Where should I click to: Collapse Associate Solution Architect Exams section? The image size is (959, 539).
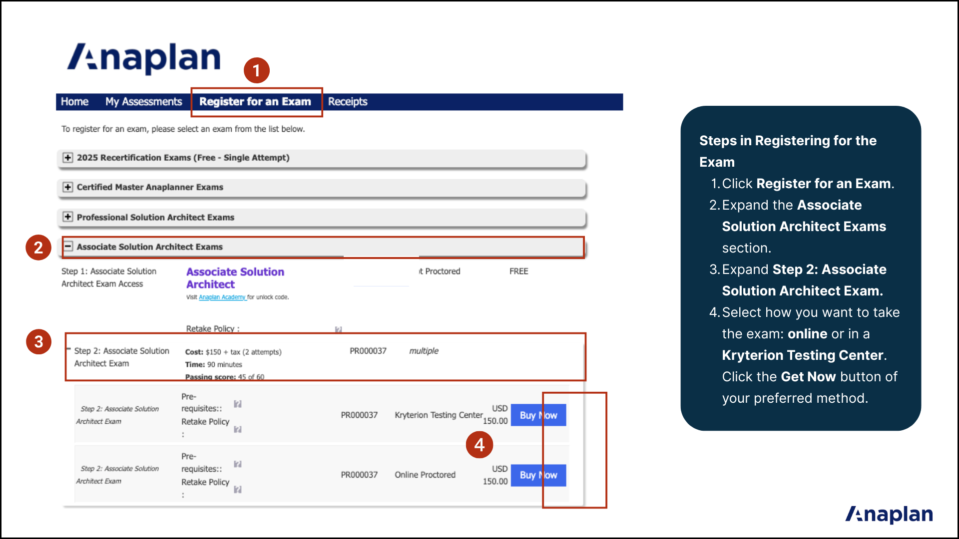tap(68, 247)
